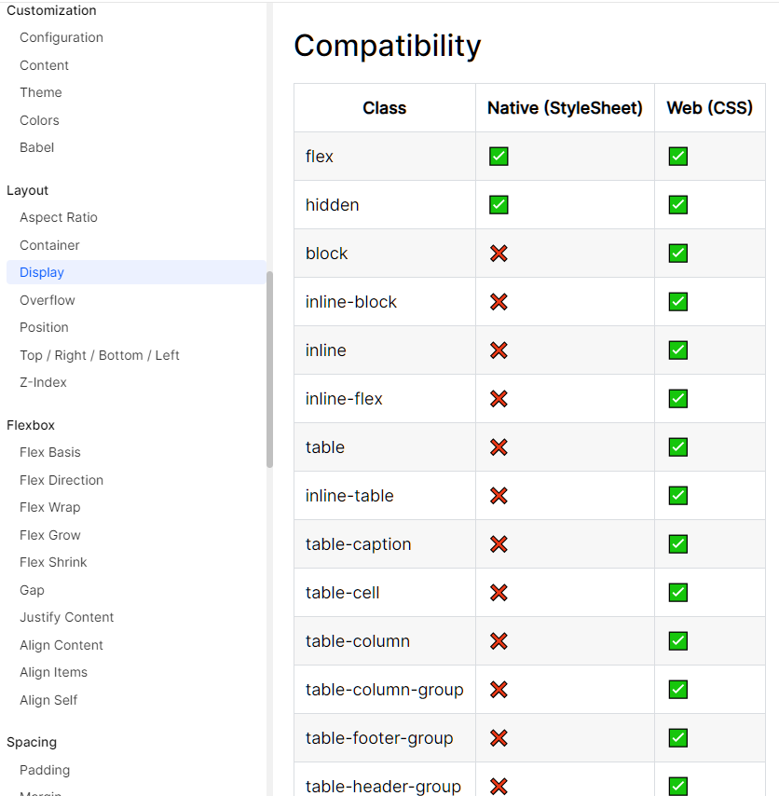The image size is (779, 796).
Task: Click the green check for table-column-group Web
Action: (678, 690)
